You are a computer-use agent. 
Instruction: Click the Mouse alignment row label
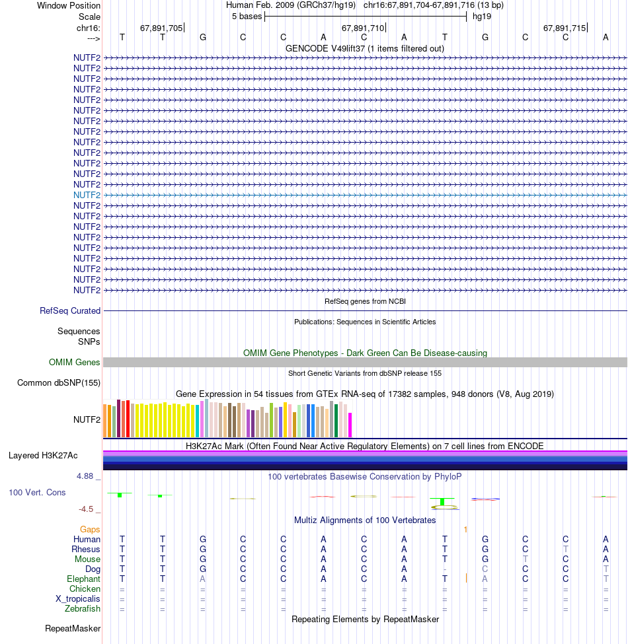87,559
